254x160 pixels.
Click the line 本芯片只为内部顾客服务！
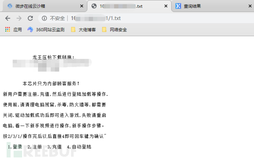coord(51,83)
